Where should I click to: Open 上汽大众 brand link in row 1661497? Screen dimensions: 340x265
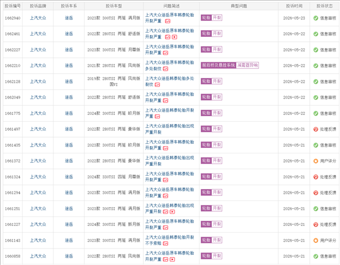coord(38,129)
